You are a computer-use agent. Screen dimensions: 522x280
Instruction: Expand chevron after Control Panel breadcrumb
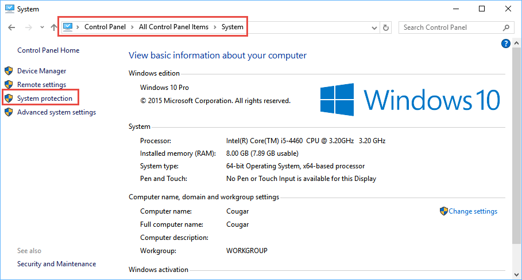click(x=132, y=27)
